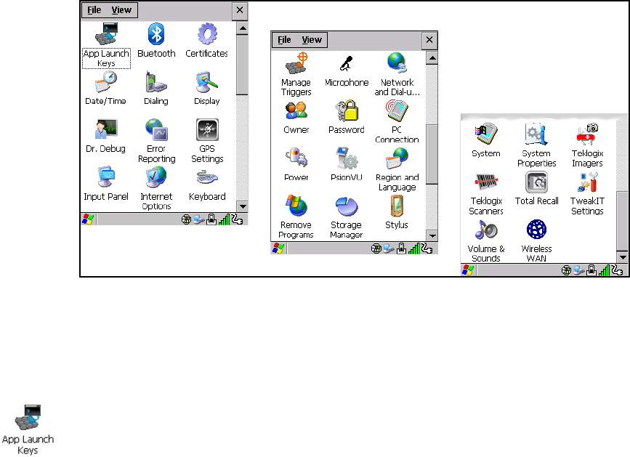Open the Keyboard settings icon
Screen dimensions: 630x457
pos(207,184)
